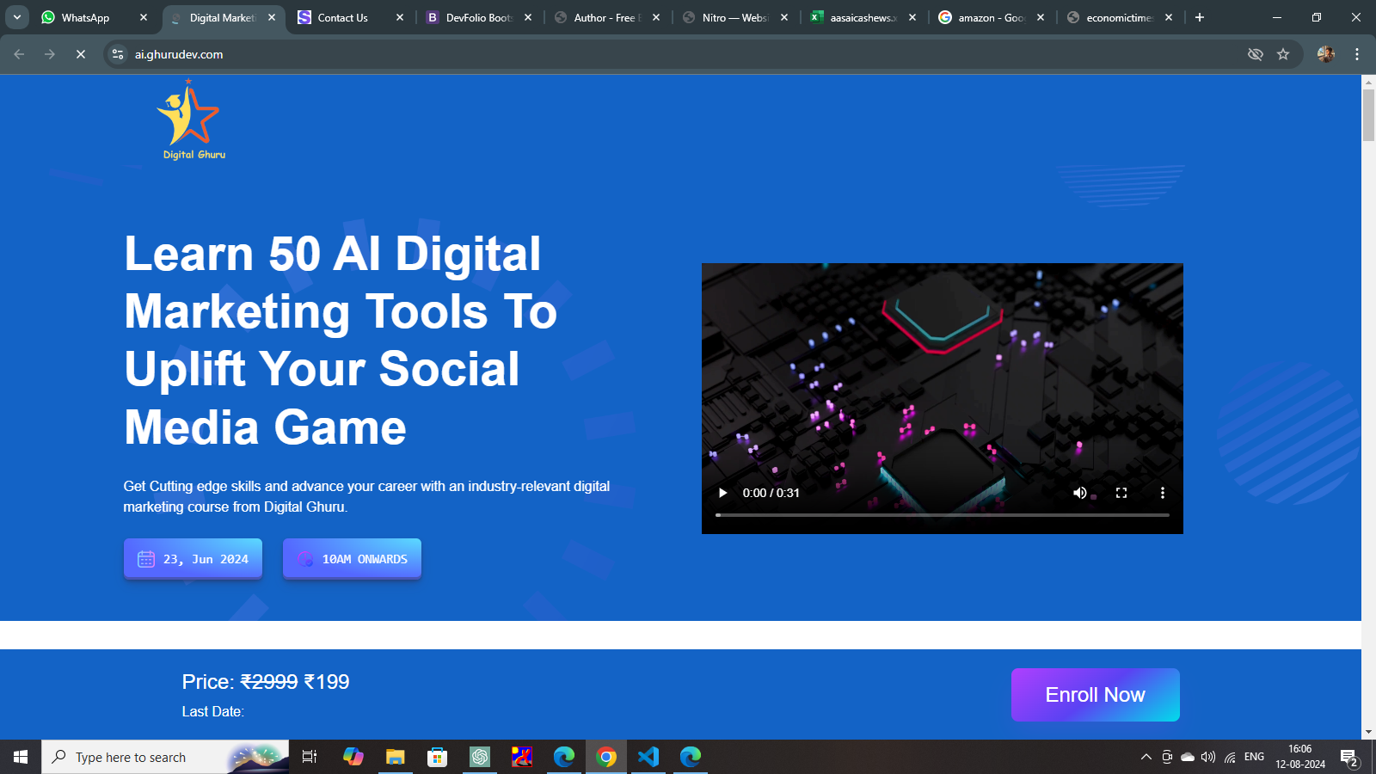Mute the video volume speaker icon
Screen dimensions: 1376x774
coord(1079,493)
